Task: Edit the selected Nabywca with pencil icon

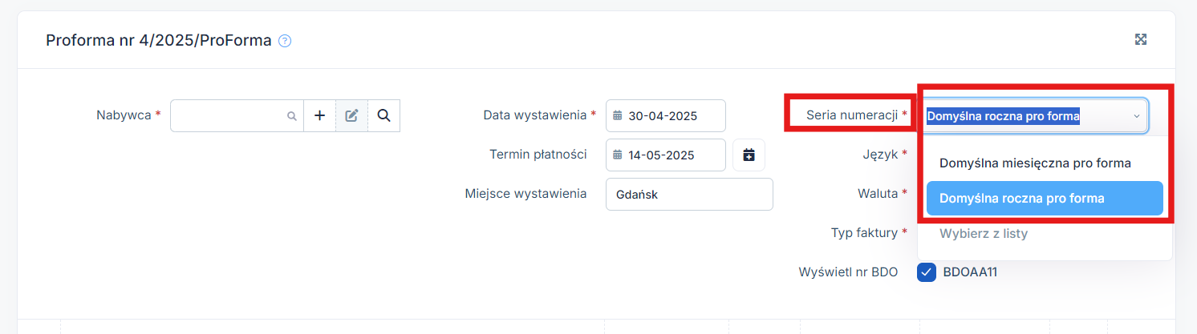Action: [351, 115]
